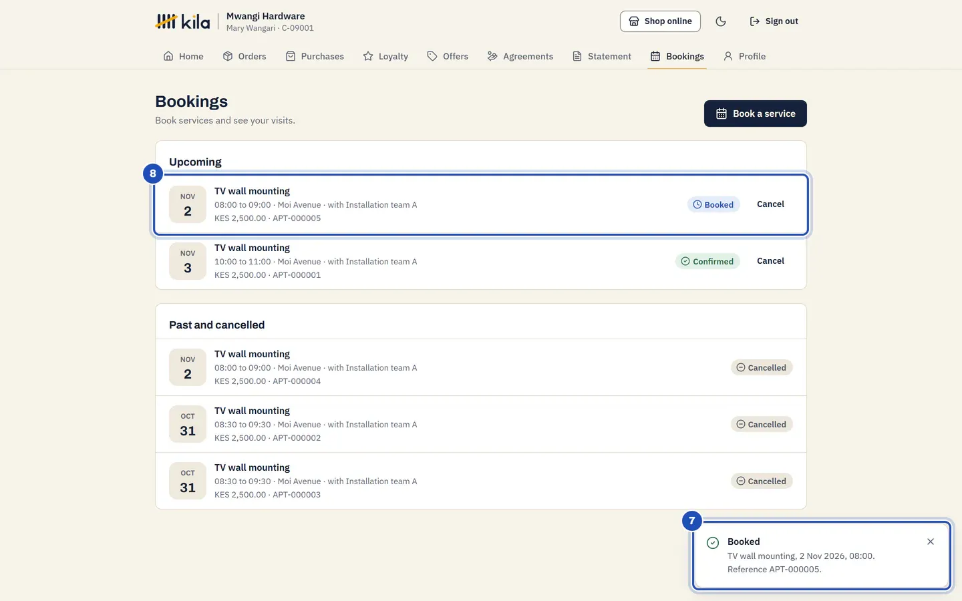962x601 pixels.
Task: Click the Upcoming section heading
Action: pyautogui.click(x=195, y=162)
